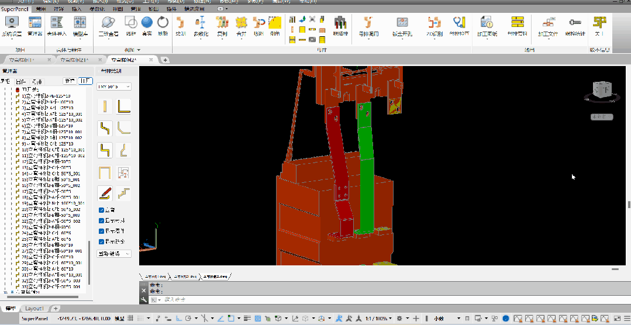Open the 系统设置 button dropdown arrow

(12, 39)
